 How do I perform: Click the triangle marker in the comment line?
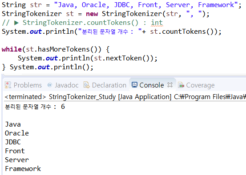point(16,23)
